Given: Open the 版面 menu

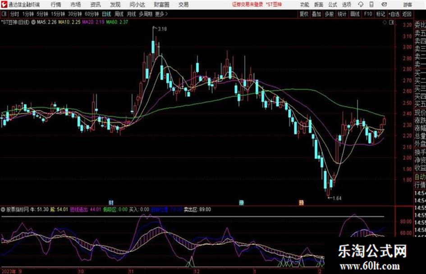Looking at the screenshot, I should [318, 4].
